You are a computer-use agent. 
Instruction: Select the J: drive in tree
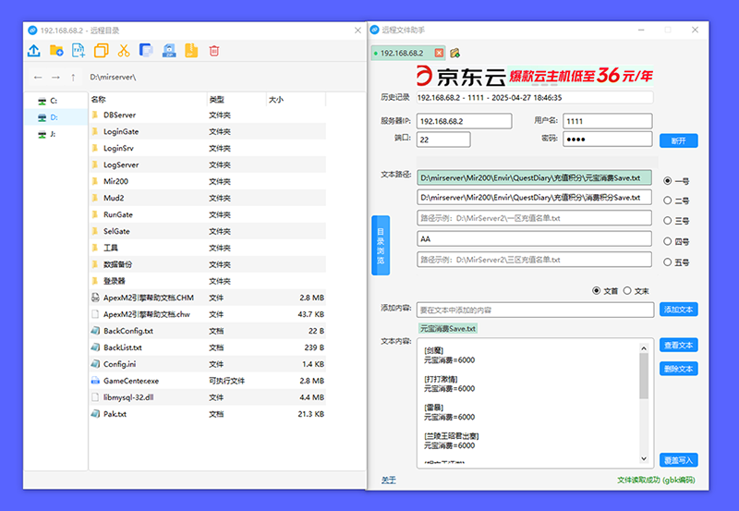coord(54,134)
